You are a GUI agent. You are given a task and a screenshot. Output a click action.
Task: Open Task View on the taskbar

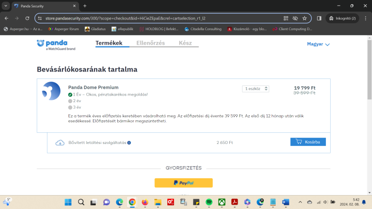(93, 202)
